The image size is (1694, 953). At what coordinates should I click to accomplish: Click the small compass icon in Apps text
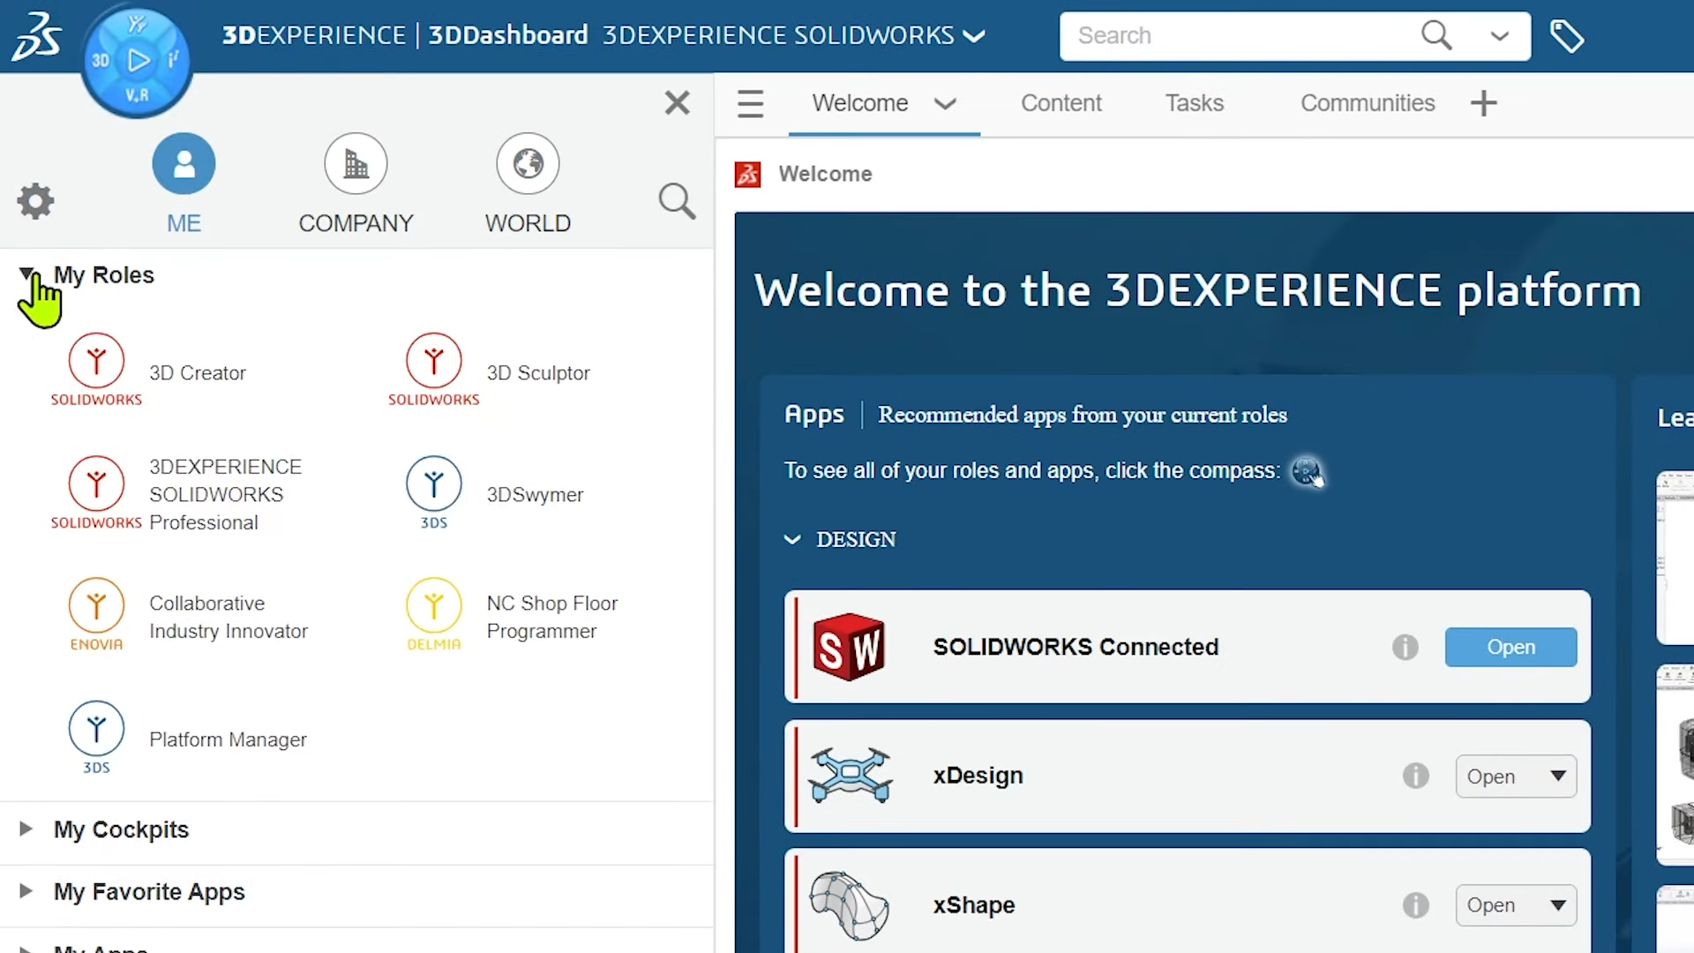pos(1308,471)
